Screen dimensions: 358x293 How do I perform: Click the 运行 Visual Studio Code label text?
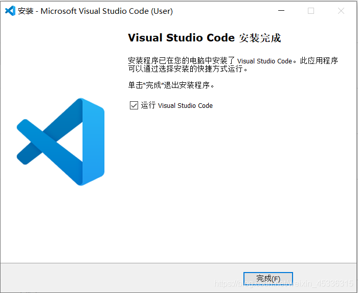click(176, 105)
